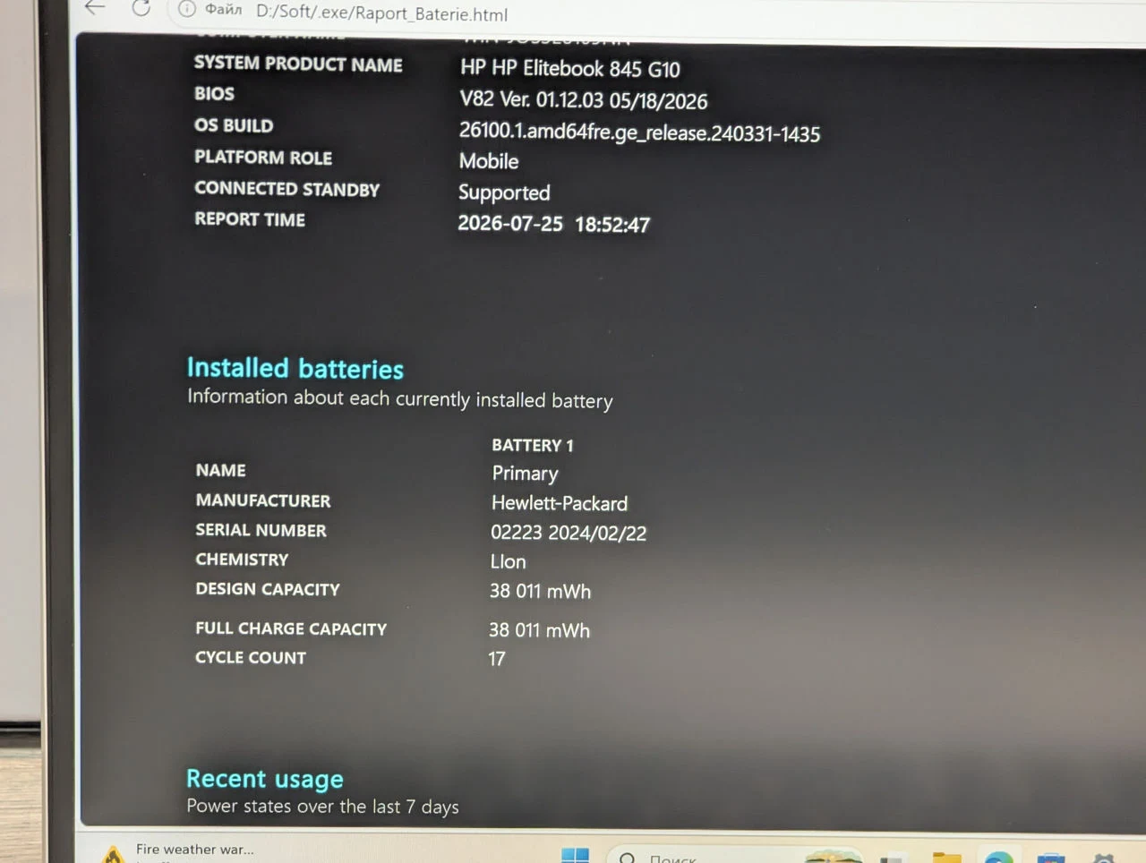Click the platform role value "Mobile"
This screenshot has width=1146, height=863.
[x=489, y=161]
